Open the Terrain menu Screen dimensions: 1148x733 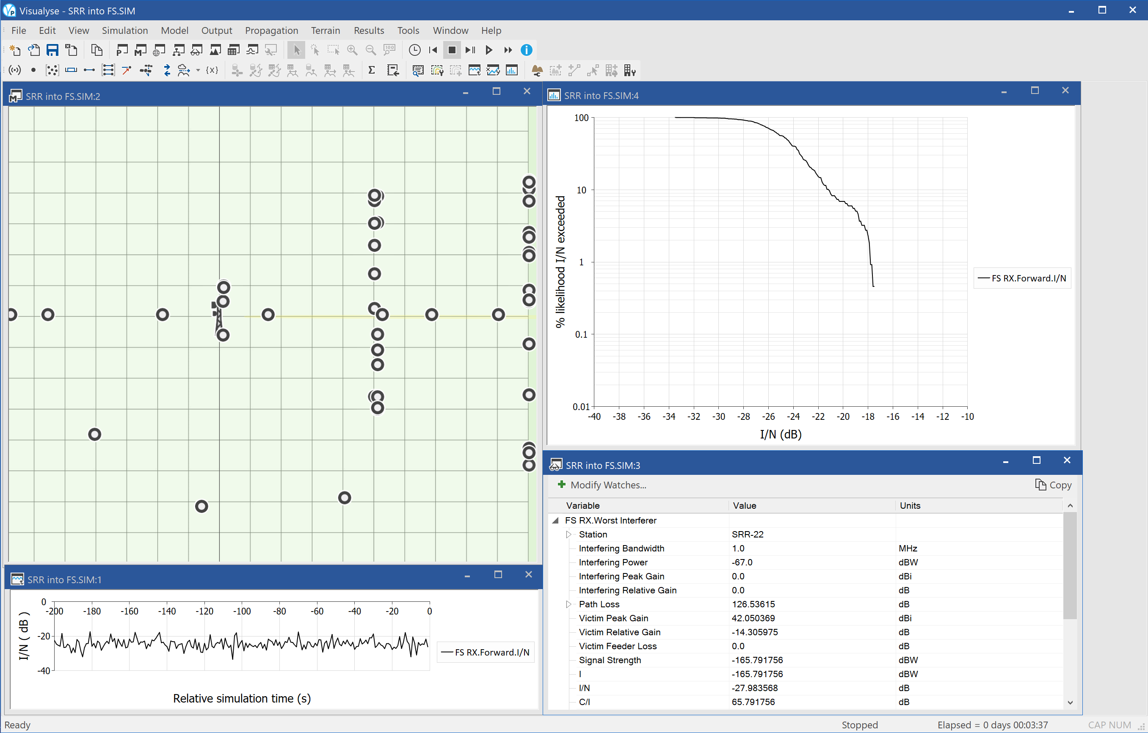tap(325, 30)
